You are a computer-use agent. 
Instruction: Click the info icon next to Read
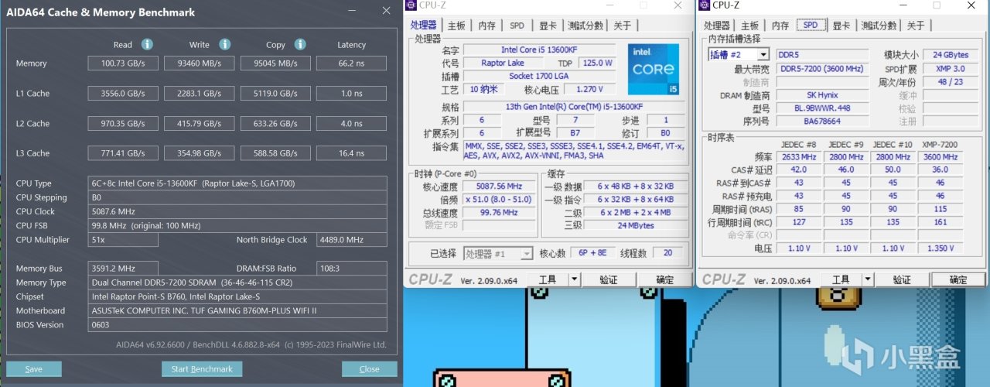click(x=147, y=44)
